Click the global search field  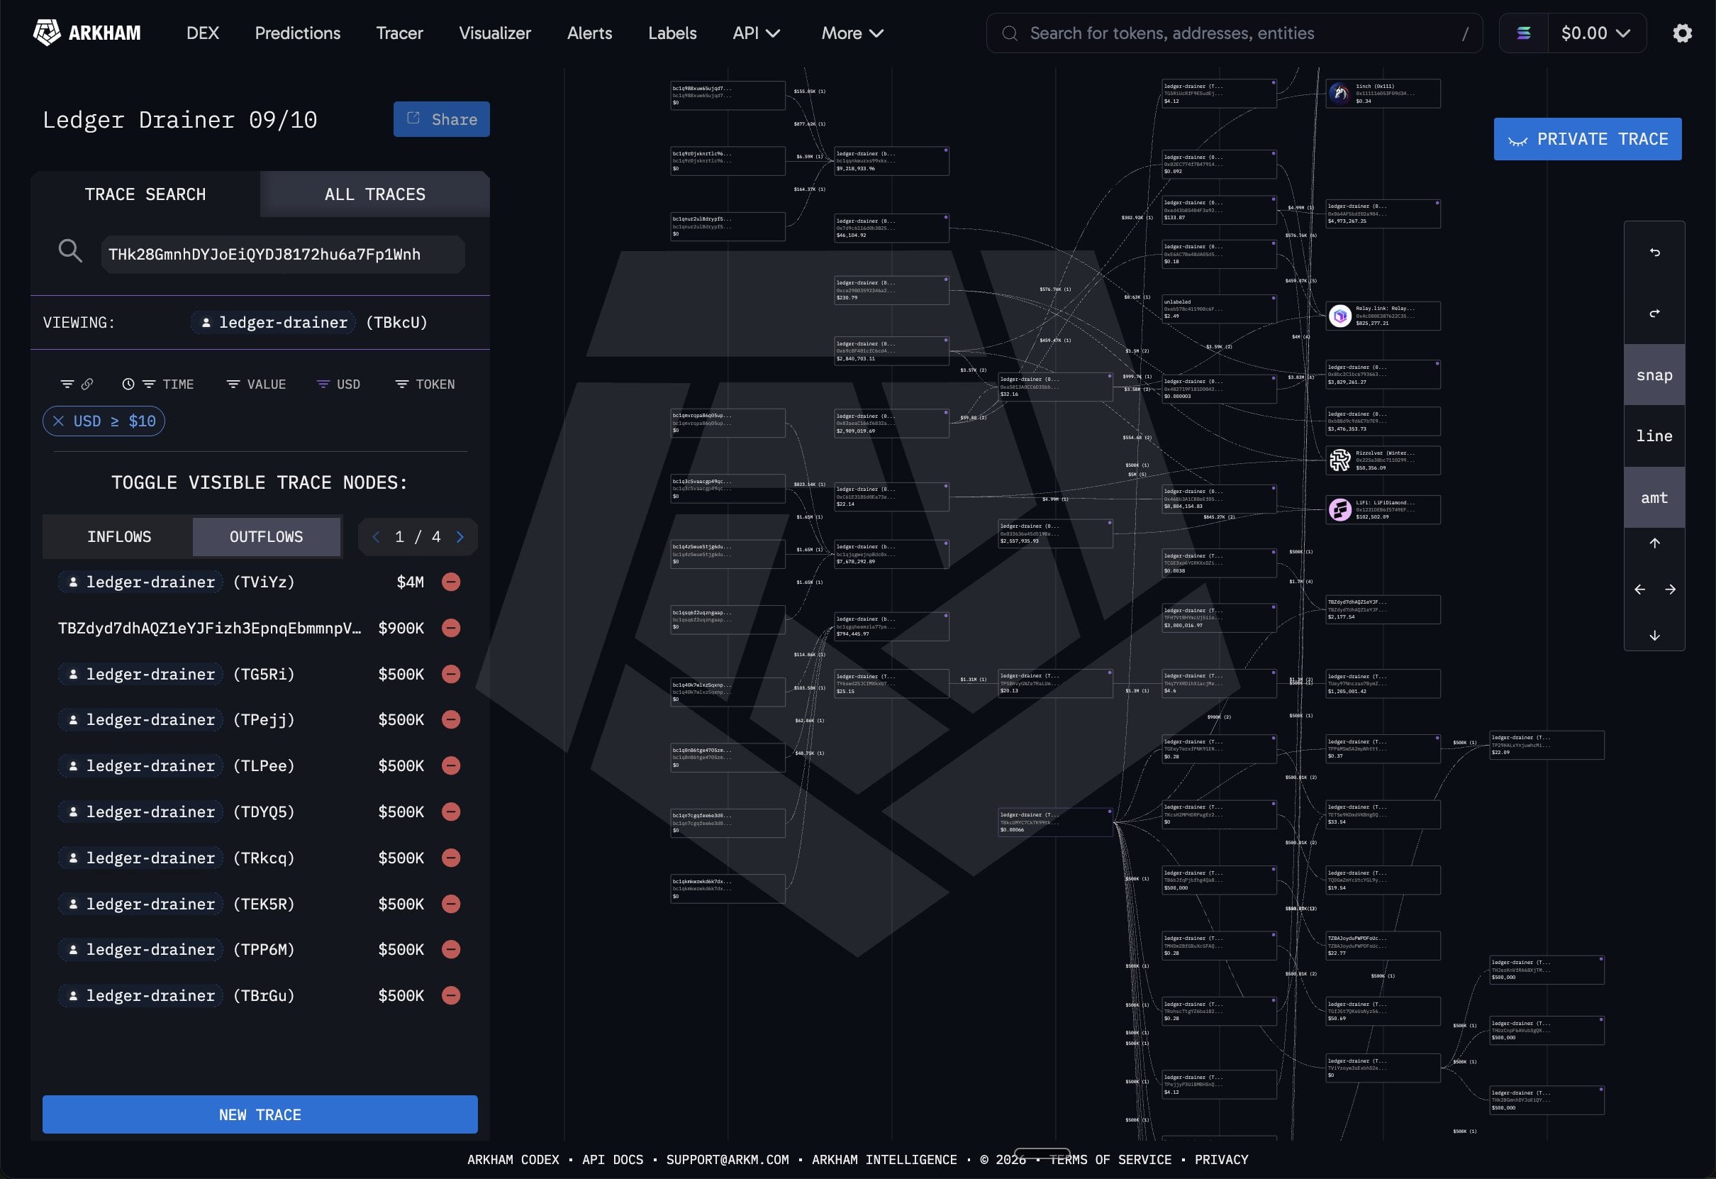pos(1234,33)
